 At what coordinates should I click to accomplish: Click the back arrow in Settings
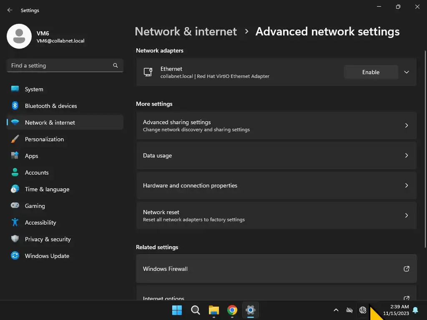click(10, 10)
